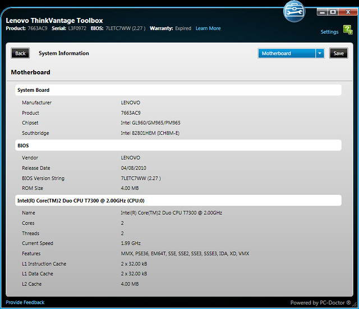Select Southbridge value Intel 82801HEM (ICH8M-E)
The image size is (359, 309).
click(150, 133)
